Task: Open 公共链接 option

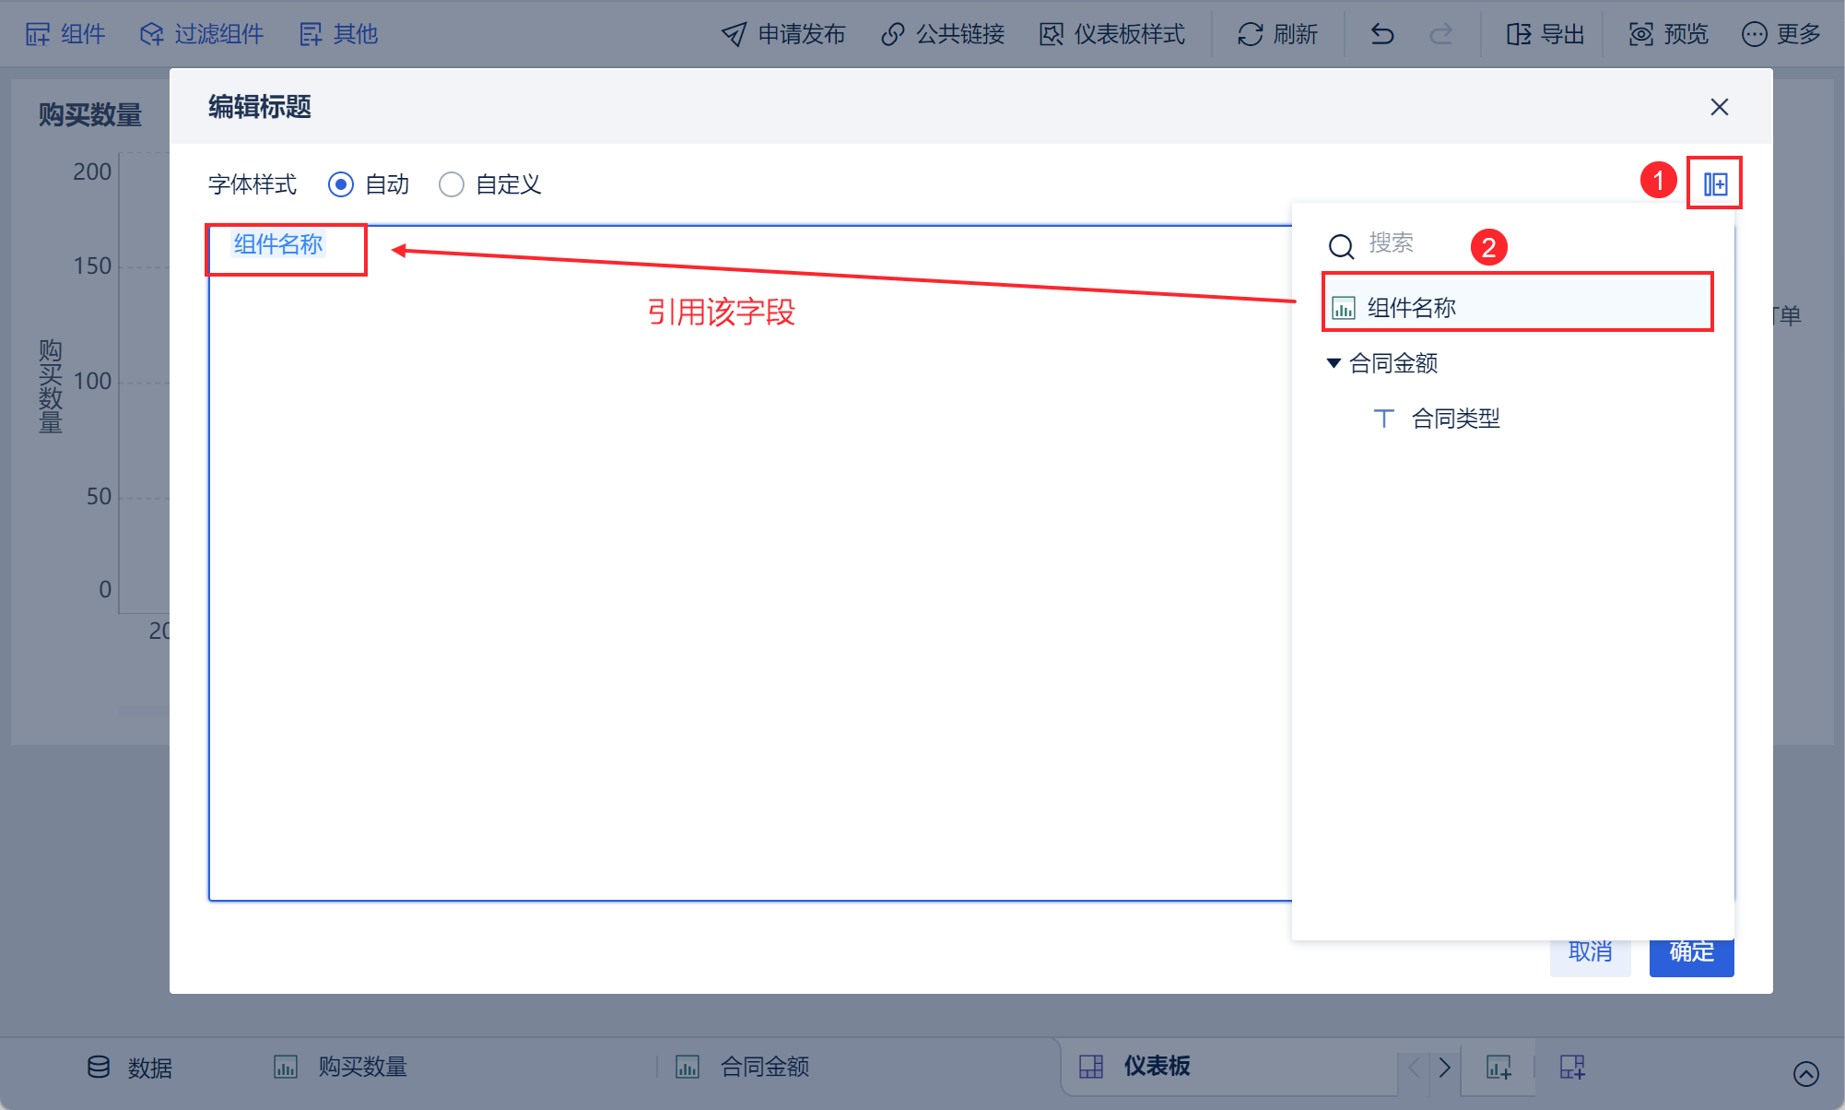Action: 943,34
